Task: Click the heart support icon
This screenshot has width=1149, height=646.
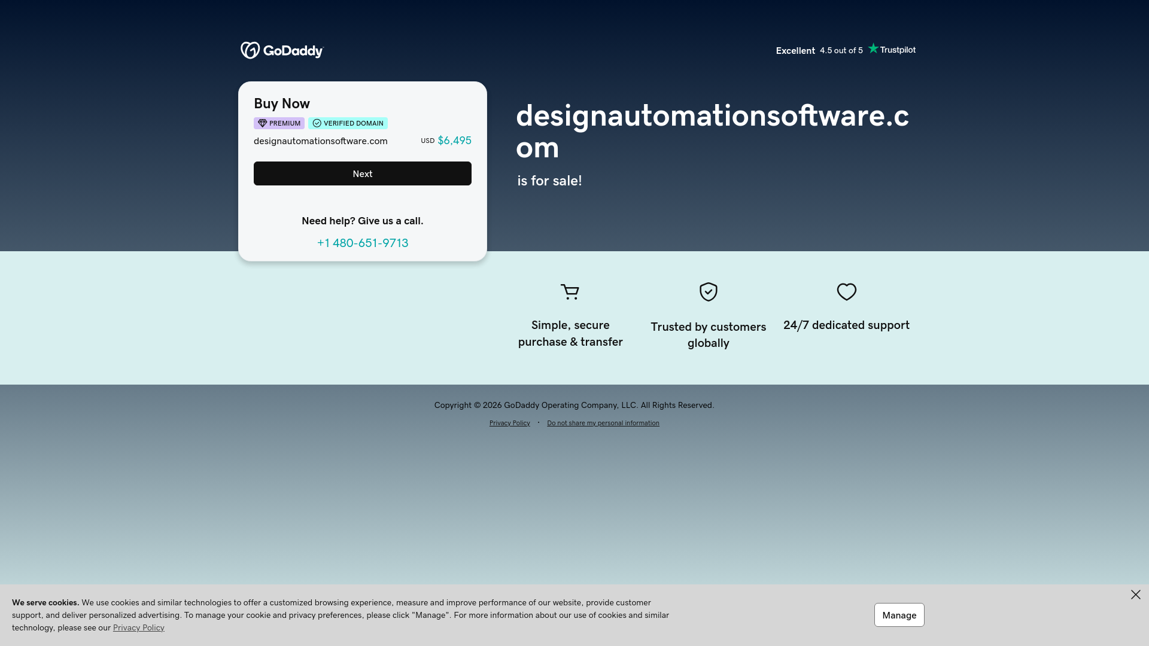Action: [846, 292]
